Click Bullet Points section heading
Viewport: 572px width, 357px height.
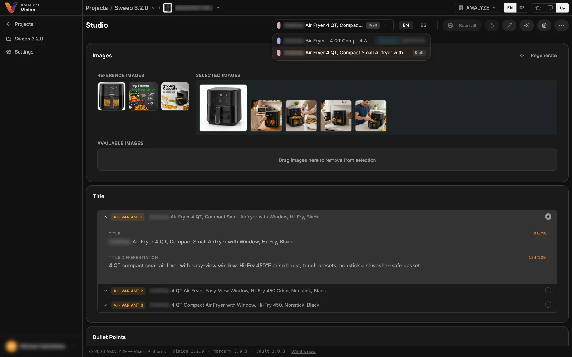[x=109, y=337]
